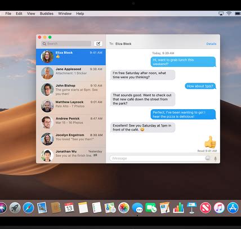Open Matthew Laycock conversation

pos(71,106)
